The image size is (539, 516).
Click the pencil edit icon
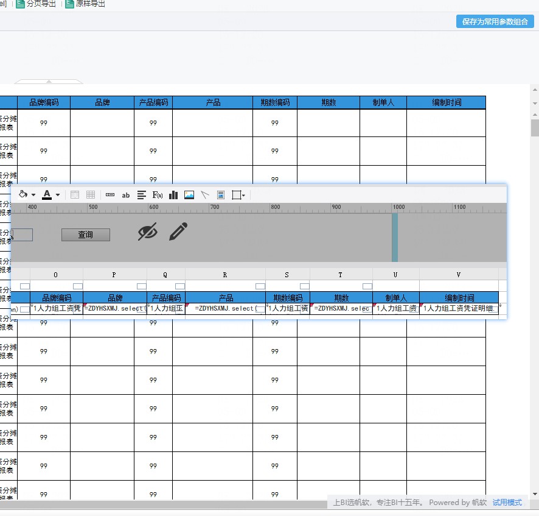coord(178,231)
